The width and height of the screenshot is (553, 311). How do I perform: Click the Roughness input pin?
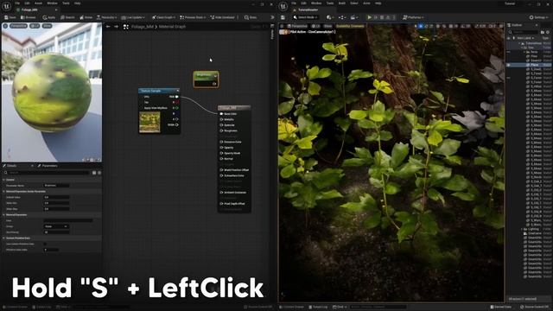tap(221, 130)
